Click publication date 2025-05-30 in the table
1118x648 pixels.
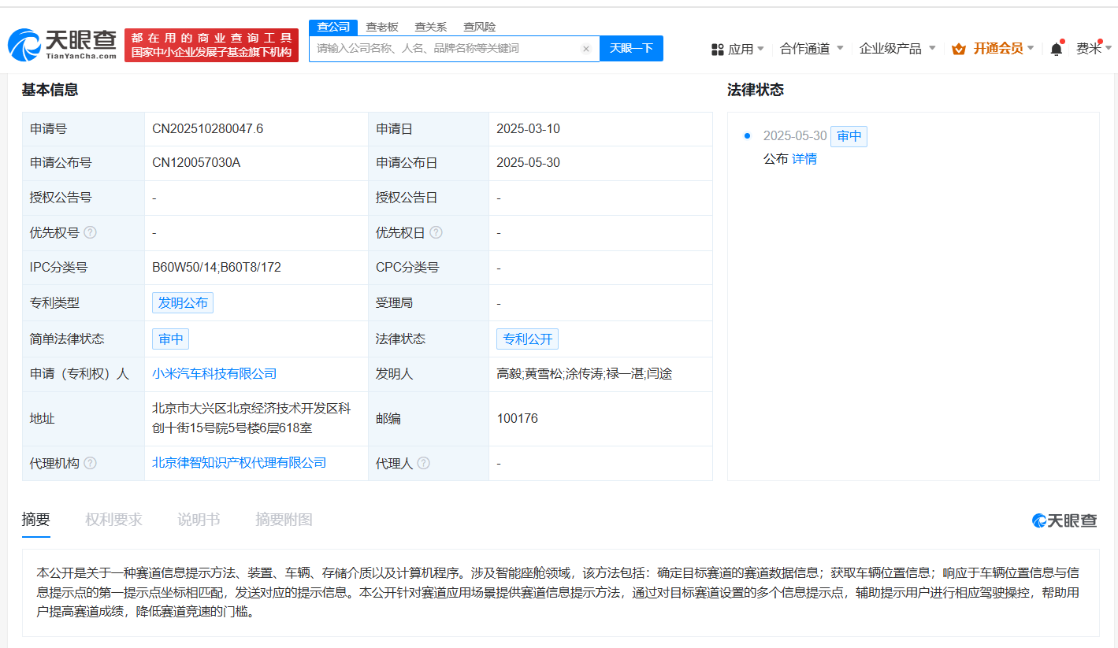(x=529, y=163)
